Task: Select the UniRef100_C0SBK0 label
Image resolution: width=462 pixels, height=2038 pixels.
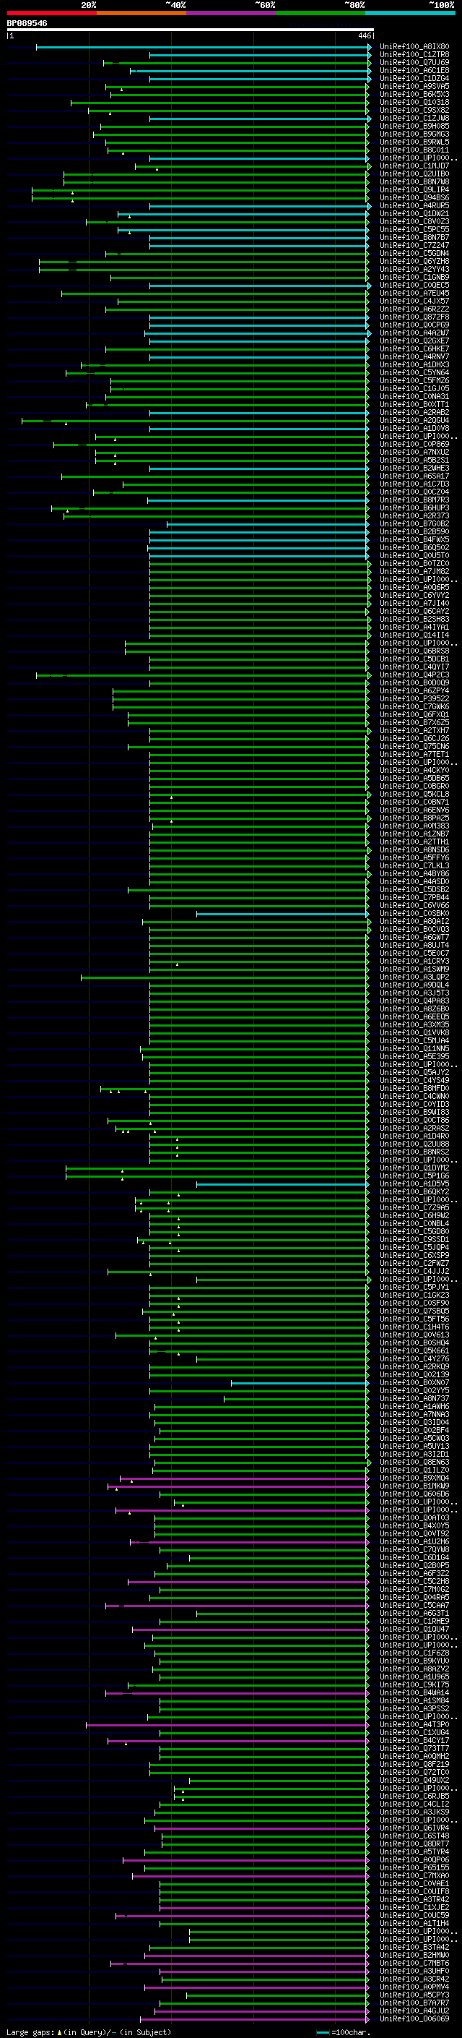Action: point(414,914)
